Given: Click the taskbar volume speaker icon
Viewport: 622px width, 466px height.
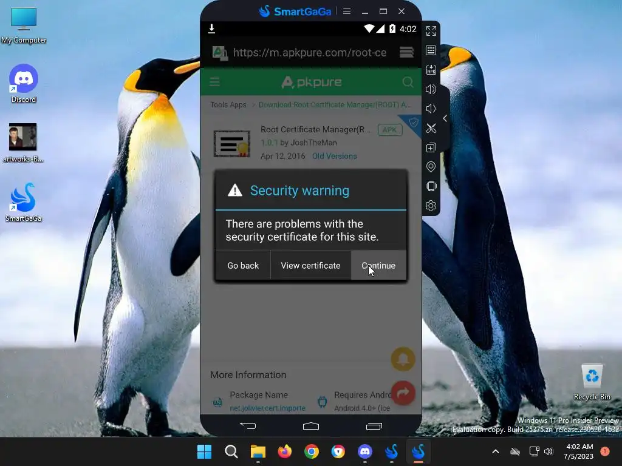Looking at the screenshot, I should point(549,451).
